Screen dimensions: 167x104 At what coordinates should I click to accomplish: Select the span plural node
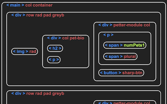(x=120, y=56)
